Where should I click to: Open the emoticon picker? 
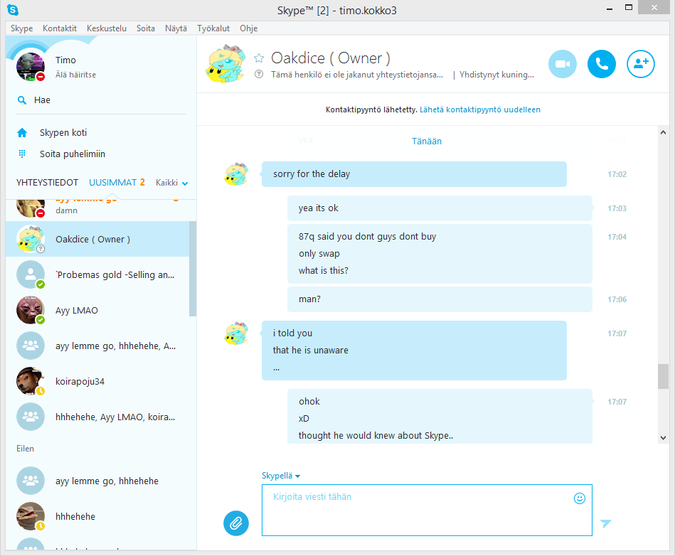580,498
